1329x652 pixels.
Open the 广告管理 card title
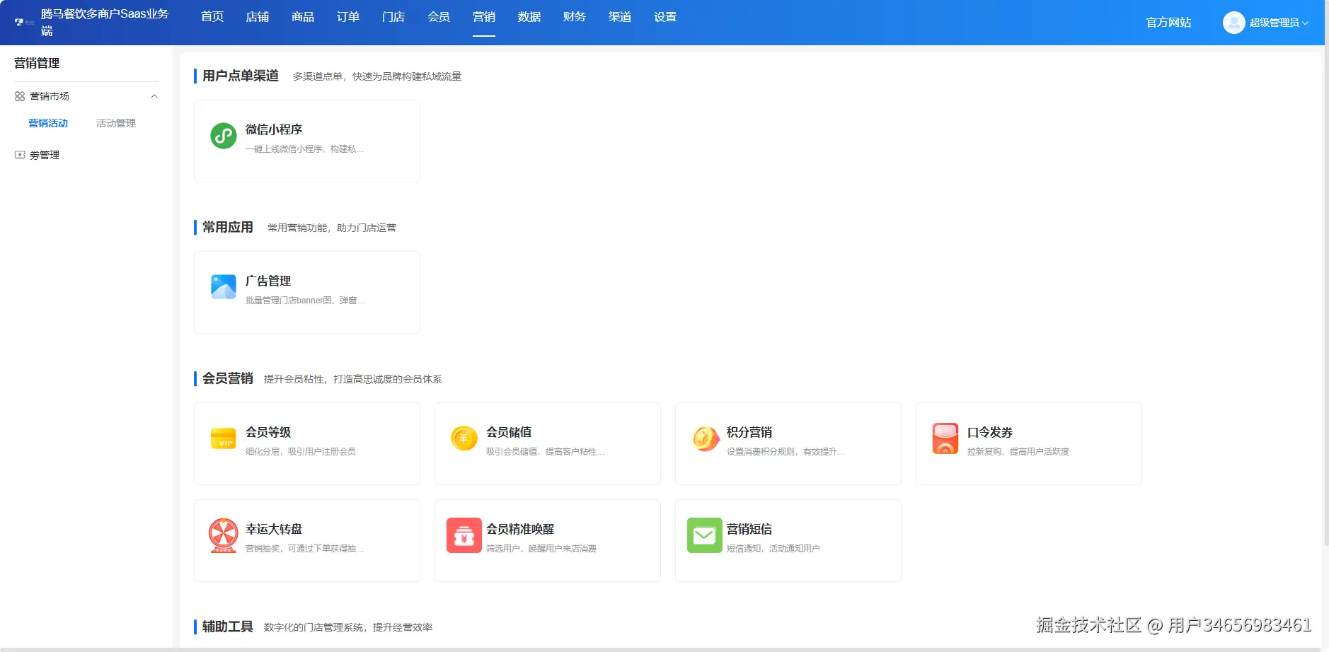[268, 281]
